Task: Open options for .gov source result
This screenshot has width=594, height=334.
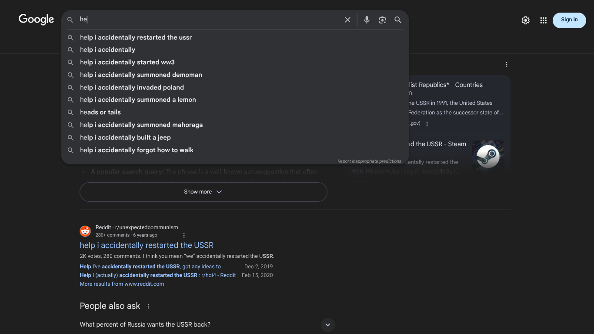Action: [427, 124]
